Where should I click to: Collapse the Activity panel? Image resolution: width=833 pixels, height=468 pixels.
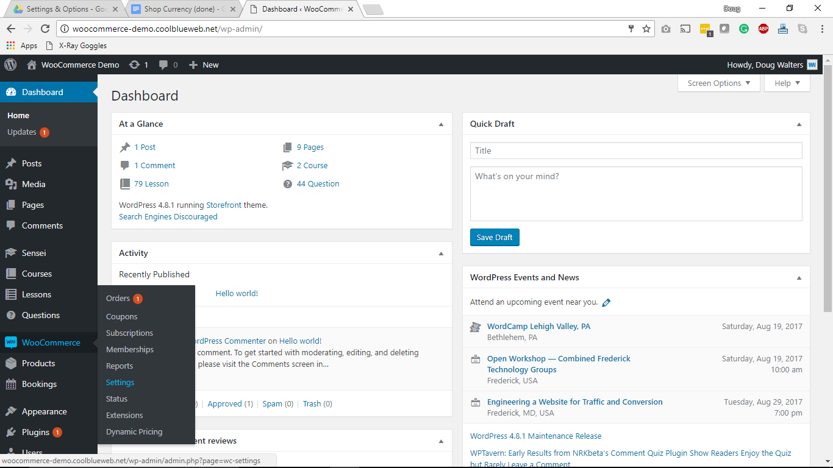click(x=442, y=253)
